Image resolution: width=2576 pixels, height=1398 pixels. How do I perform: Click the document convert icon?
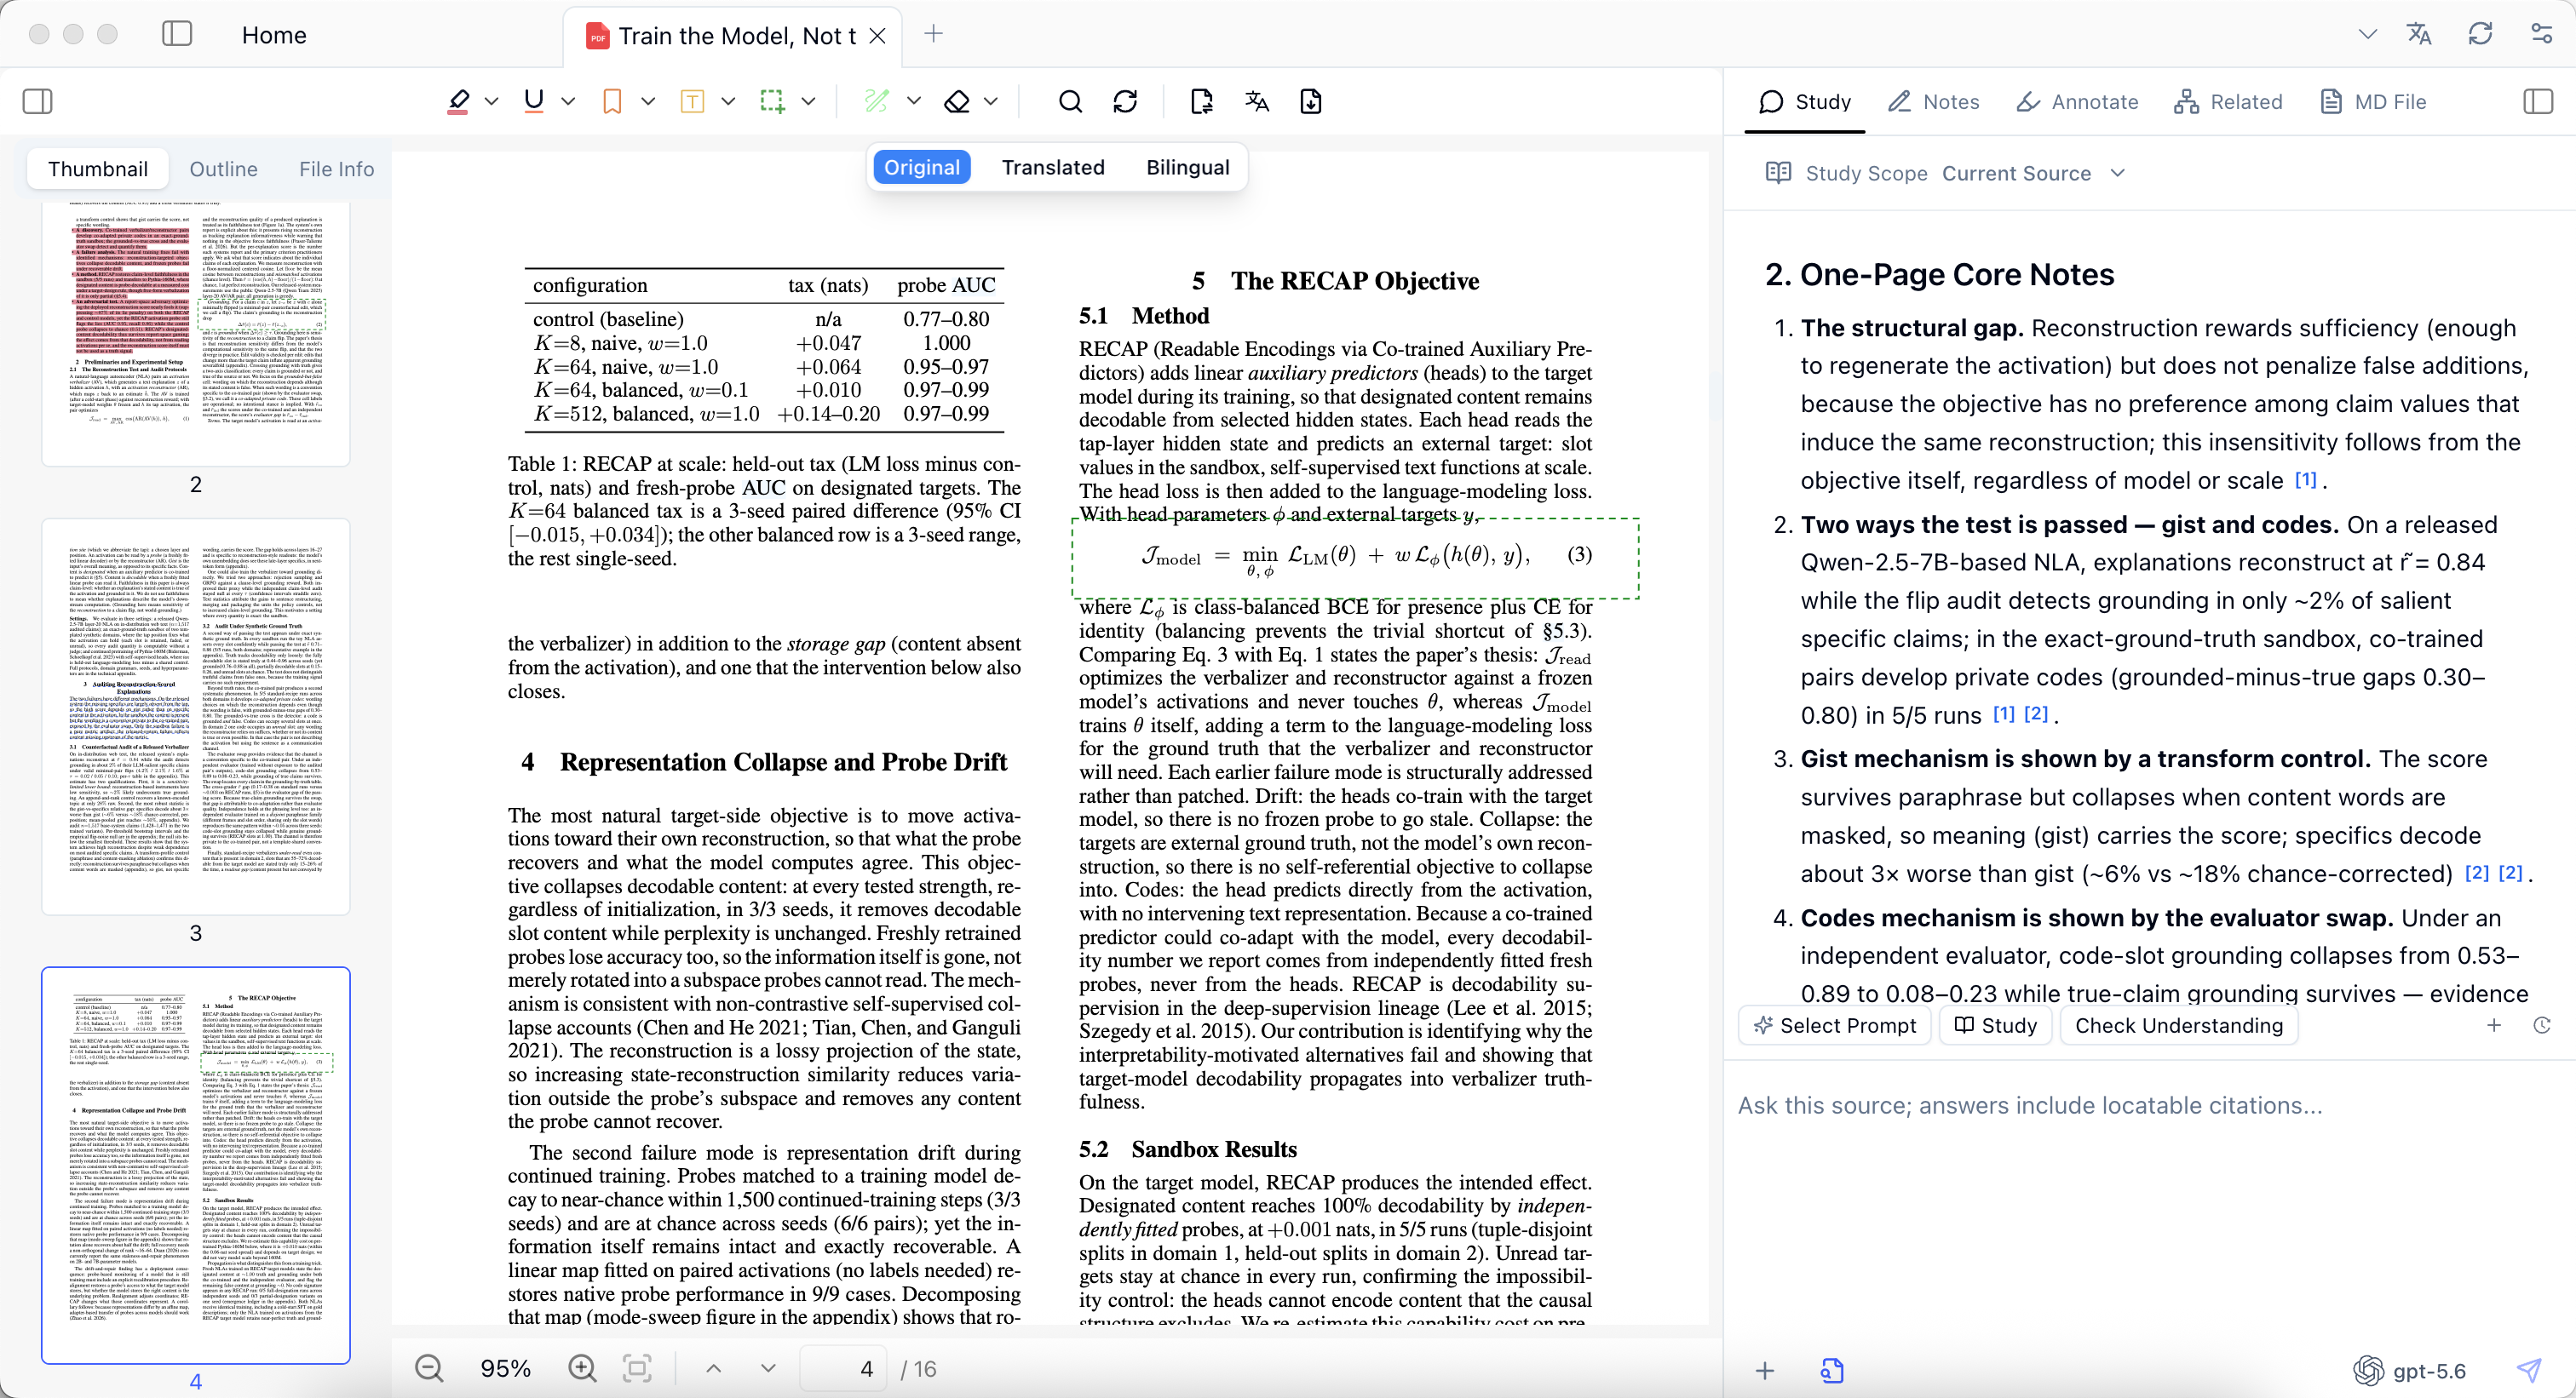1202,101
